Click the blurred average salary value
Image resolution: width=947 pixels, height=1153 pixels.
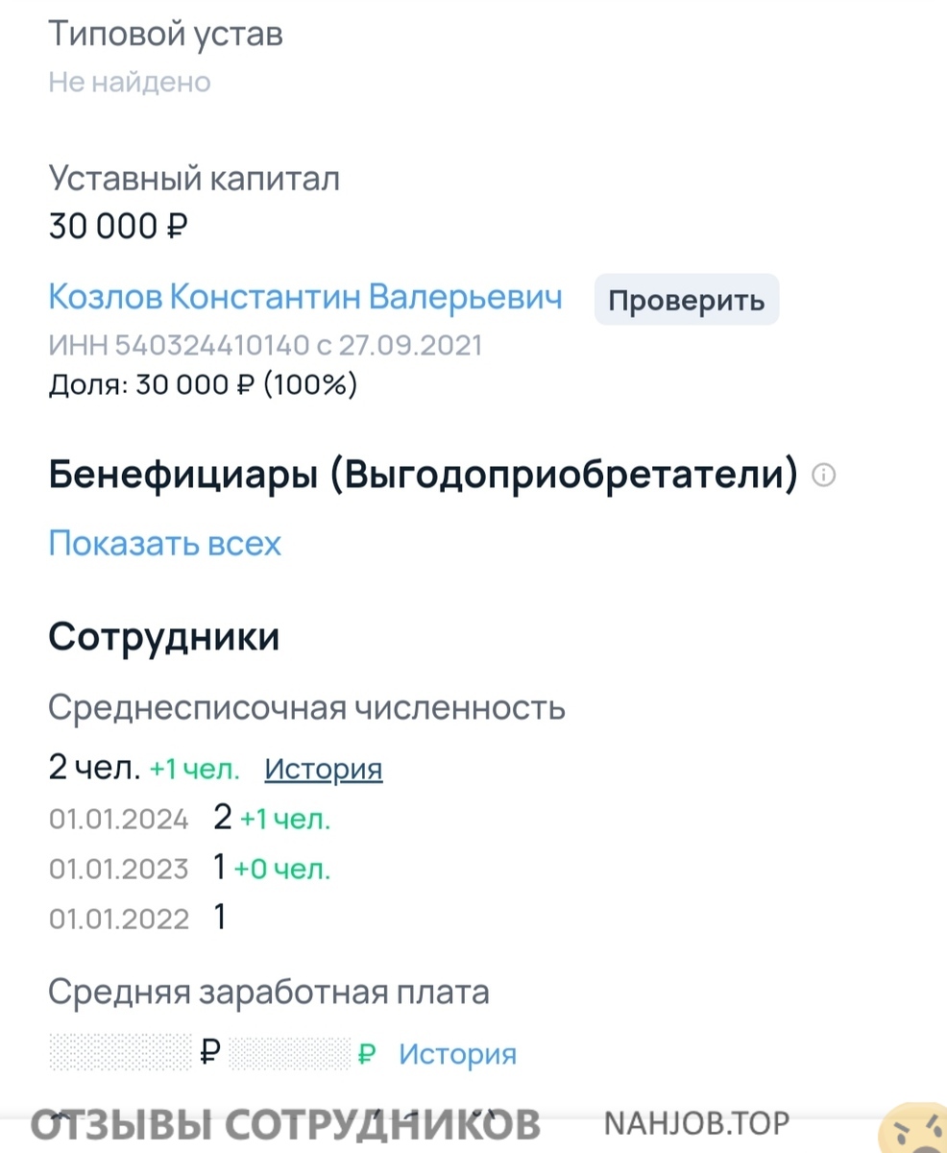(121, 1054)
